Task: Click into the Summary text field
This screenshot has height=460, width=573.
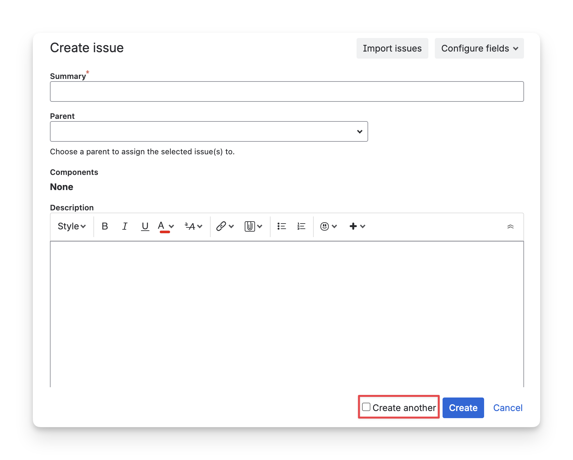Action: pyautogui.click(x=287, y=91)
